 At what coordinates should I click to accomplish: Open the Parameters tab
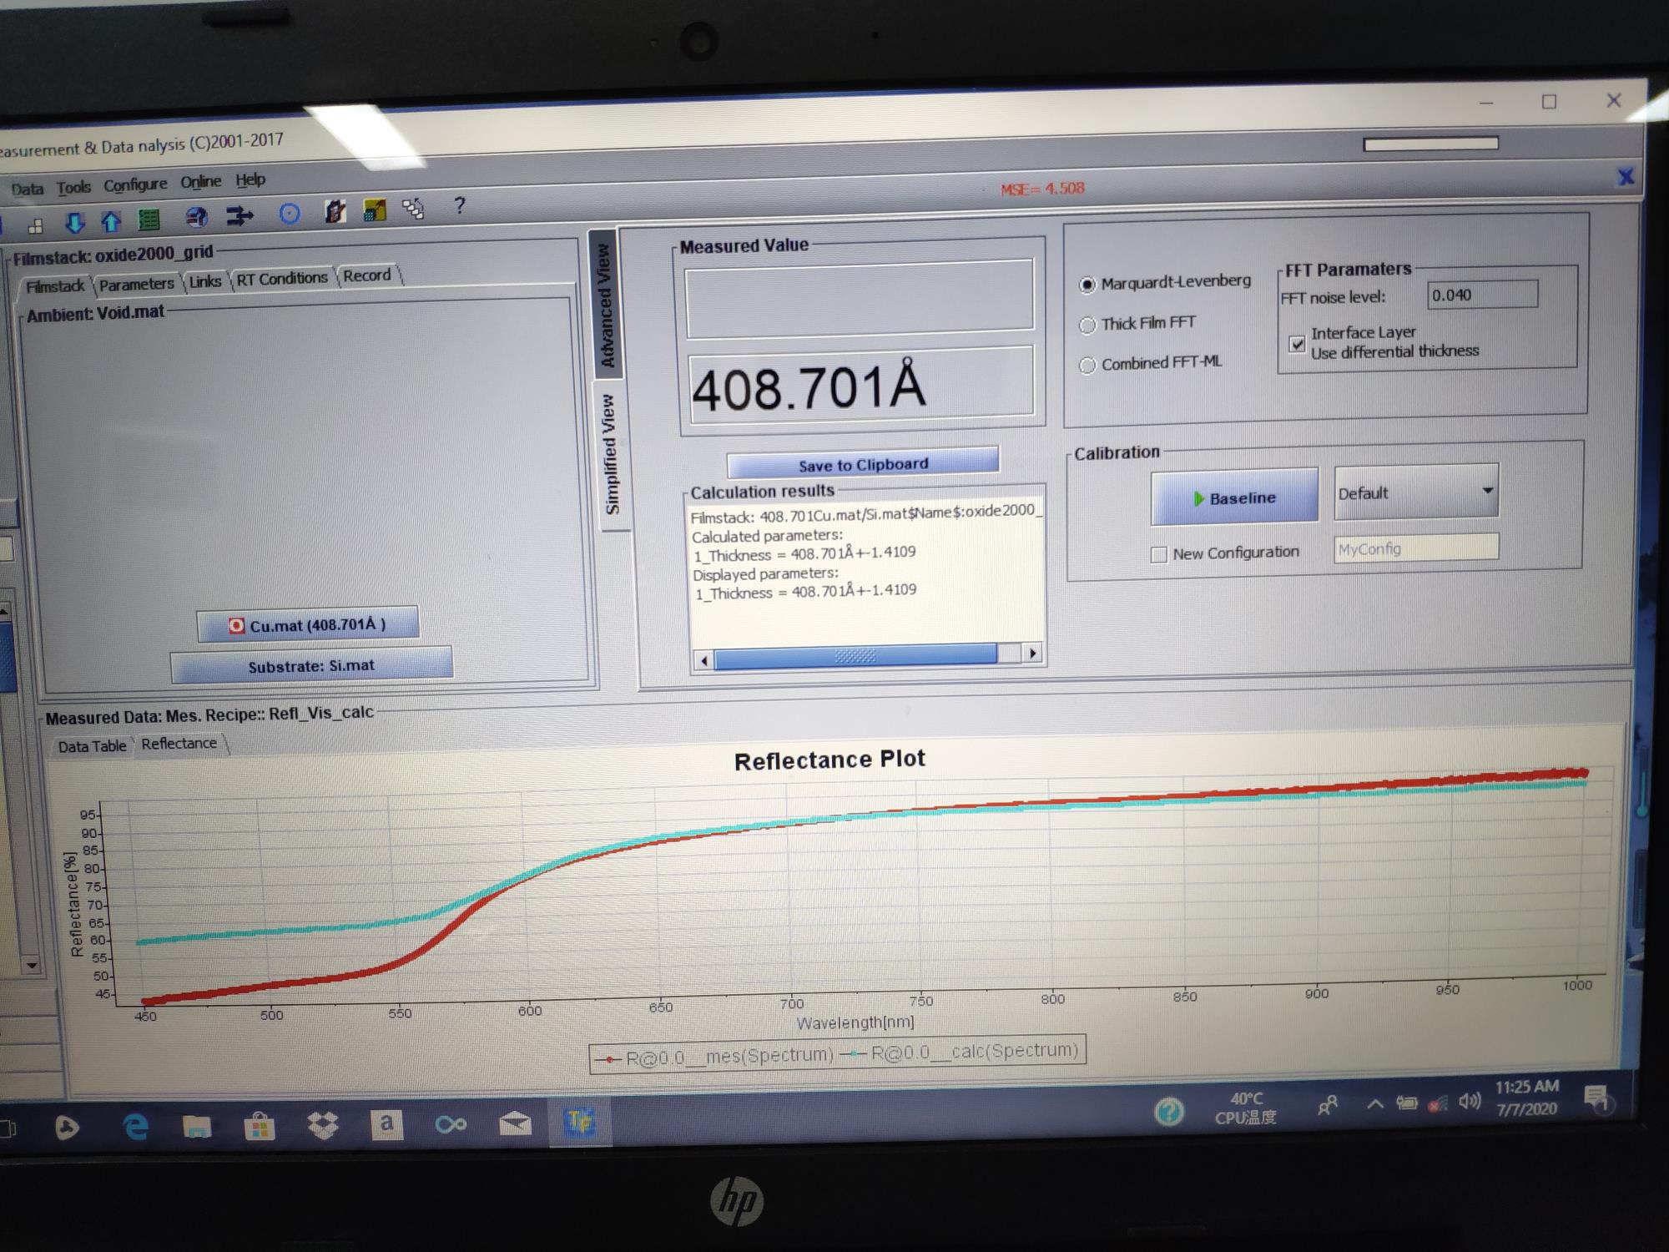[x=136, y=285]
